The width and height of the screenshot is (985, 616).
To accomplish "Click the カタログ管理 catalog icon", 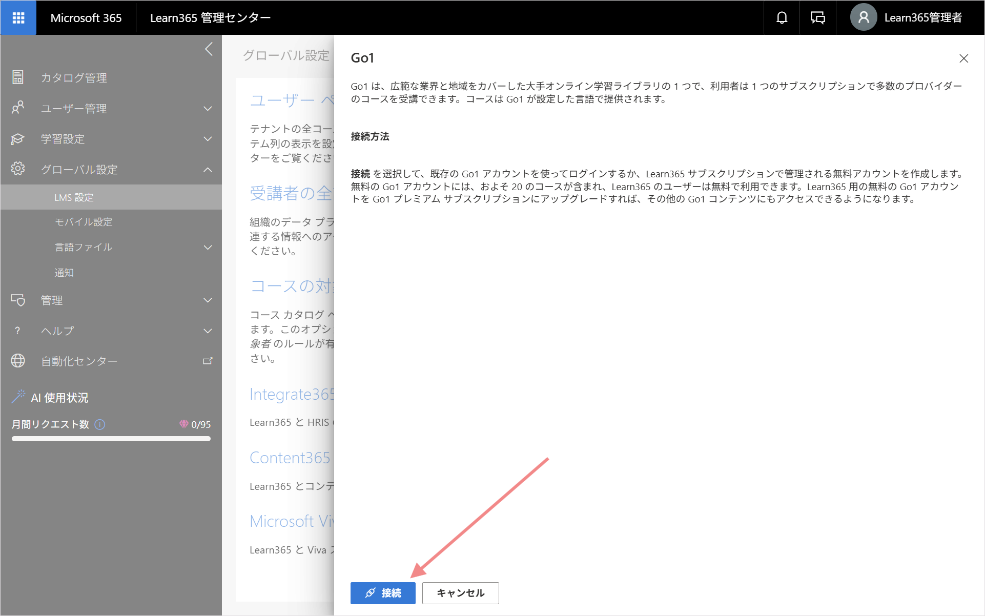I will click(18, 77).
